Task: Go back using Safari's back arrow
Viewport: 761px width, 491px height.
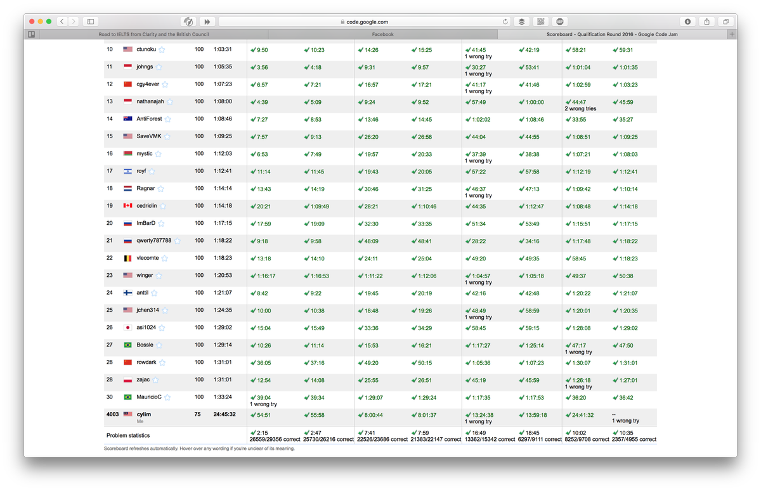Action: [62, 22]
